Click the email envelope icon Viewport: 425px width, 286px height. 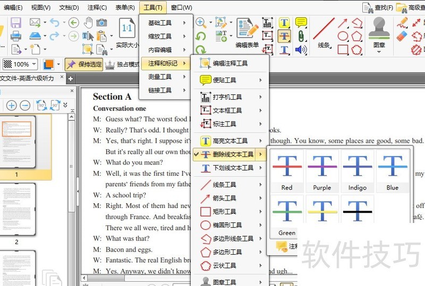click(35, 22)
